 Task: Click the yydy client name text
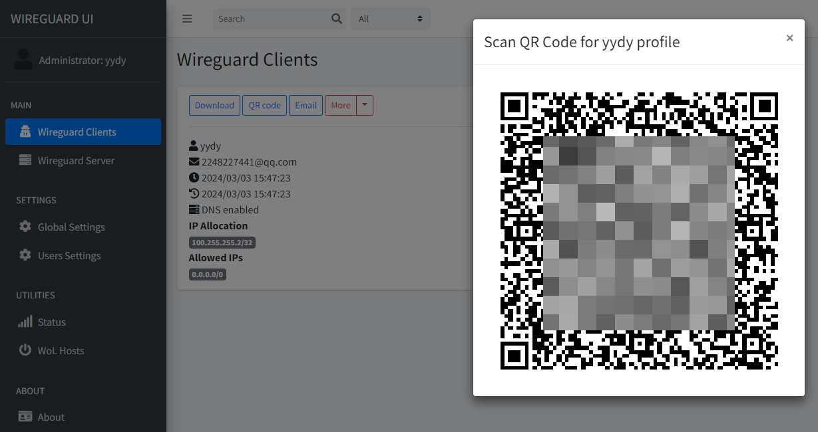pyautogui.click(x=210, y=146)
